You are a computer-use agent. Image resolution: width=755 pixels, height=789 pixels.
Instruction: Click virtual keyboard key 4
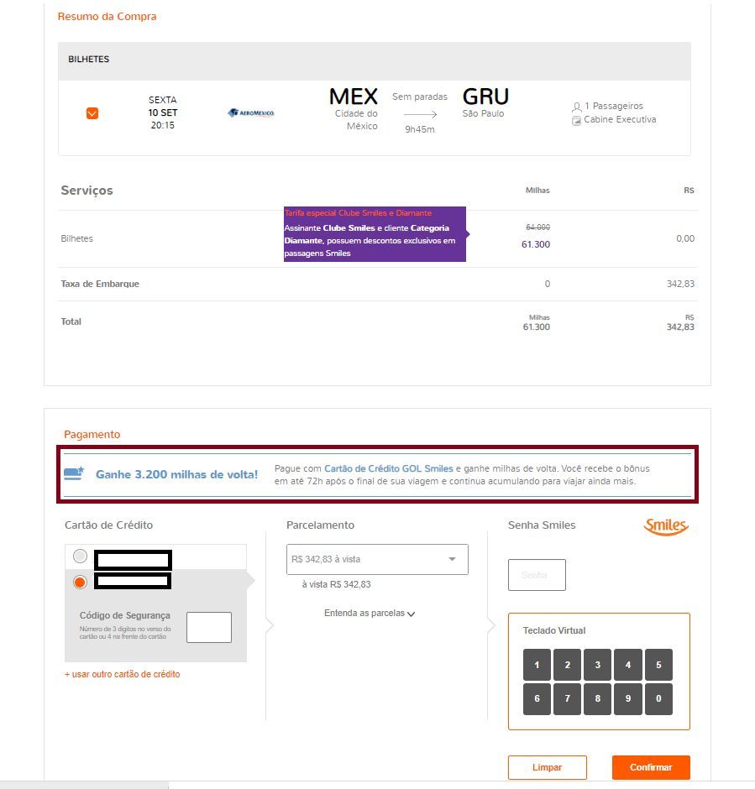click(x=628, y=665)
